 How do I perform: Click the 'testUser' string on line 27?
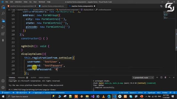[51, 62]
